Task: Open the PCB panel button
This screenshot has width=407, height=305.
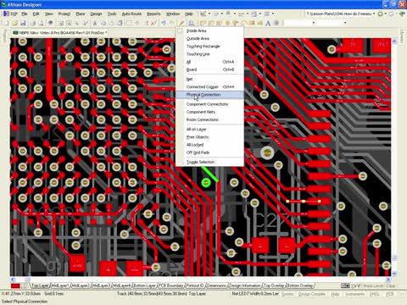Action: (390, 294)
